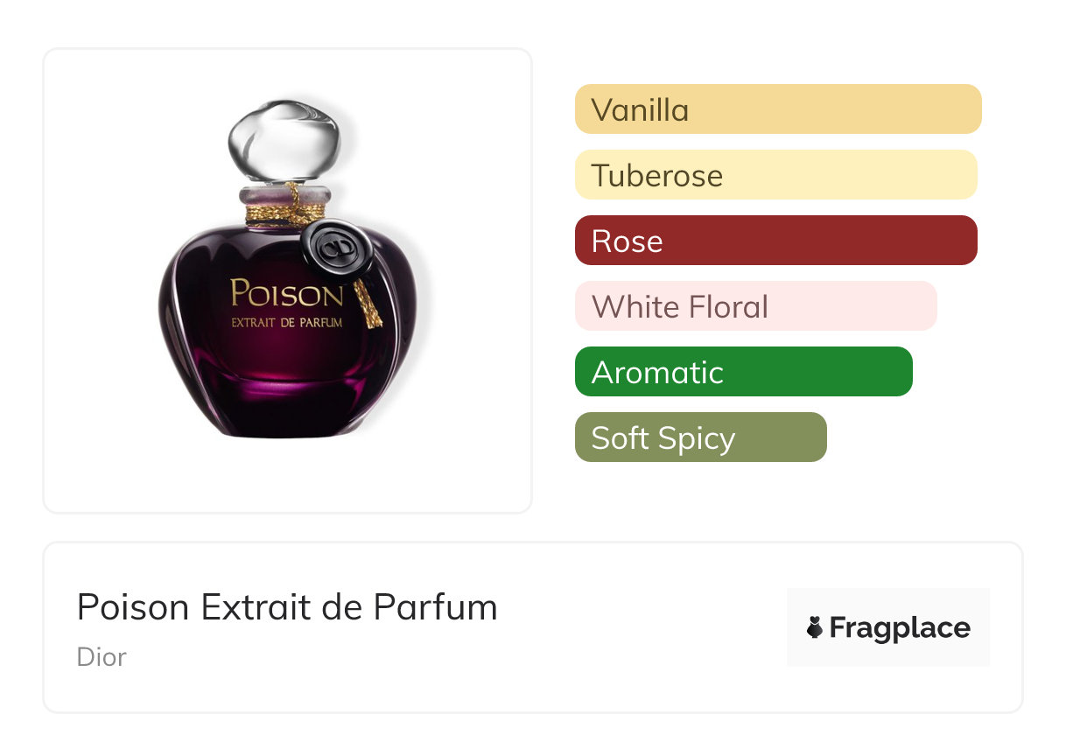Select the Vanilla accord bar
This screenshot has height=756, width=1066.
(x=778, y=109)
